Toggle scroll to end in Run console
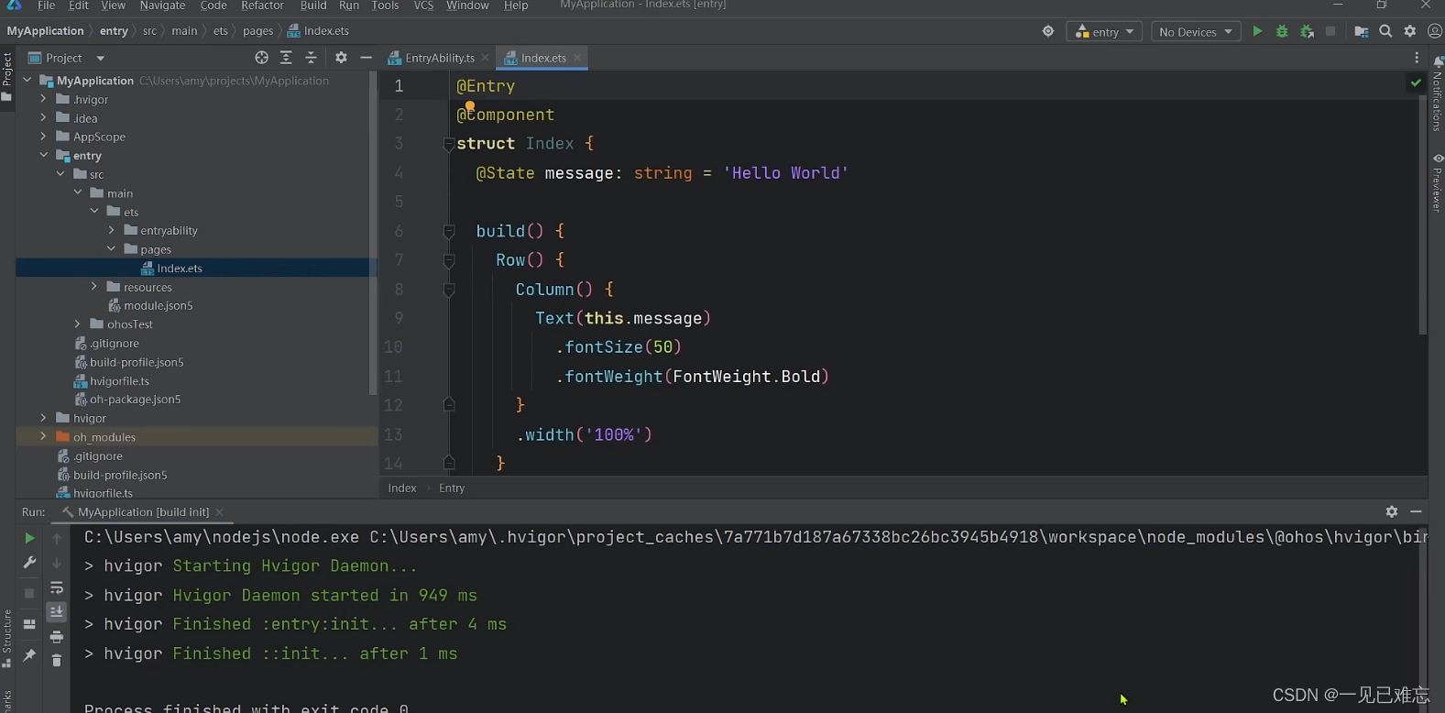 (57, 611)
